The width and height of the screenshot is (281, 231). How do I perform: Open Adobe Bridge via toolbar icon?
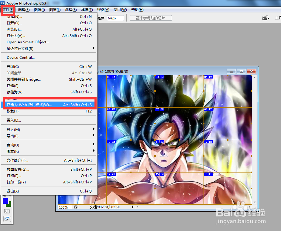click(x=266, y=18)
